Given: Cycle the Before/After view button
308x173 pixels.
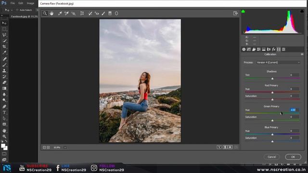Looking at the screenshot, I should [x=219, y=147].
